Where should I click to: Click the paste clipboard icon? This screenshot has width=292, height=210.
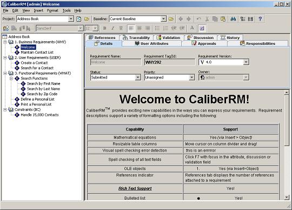click(x=223, y=19)
